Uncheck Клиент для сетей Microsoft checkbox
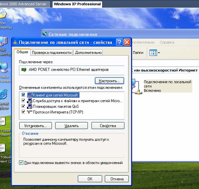This screenshot has height=189, width=199. 23,95
